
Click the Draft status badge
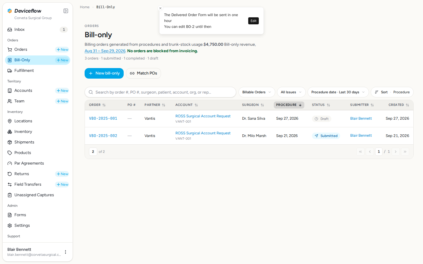(322, 119)
